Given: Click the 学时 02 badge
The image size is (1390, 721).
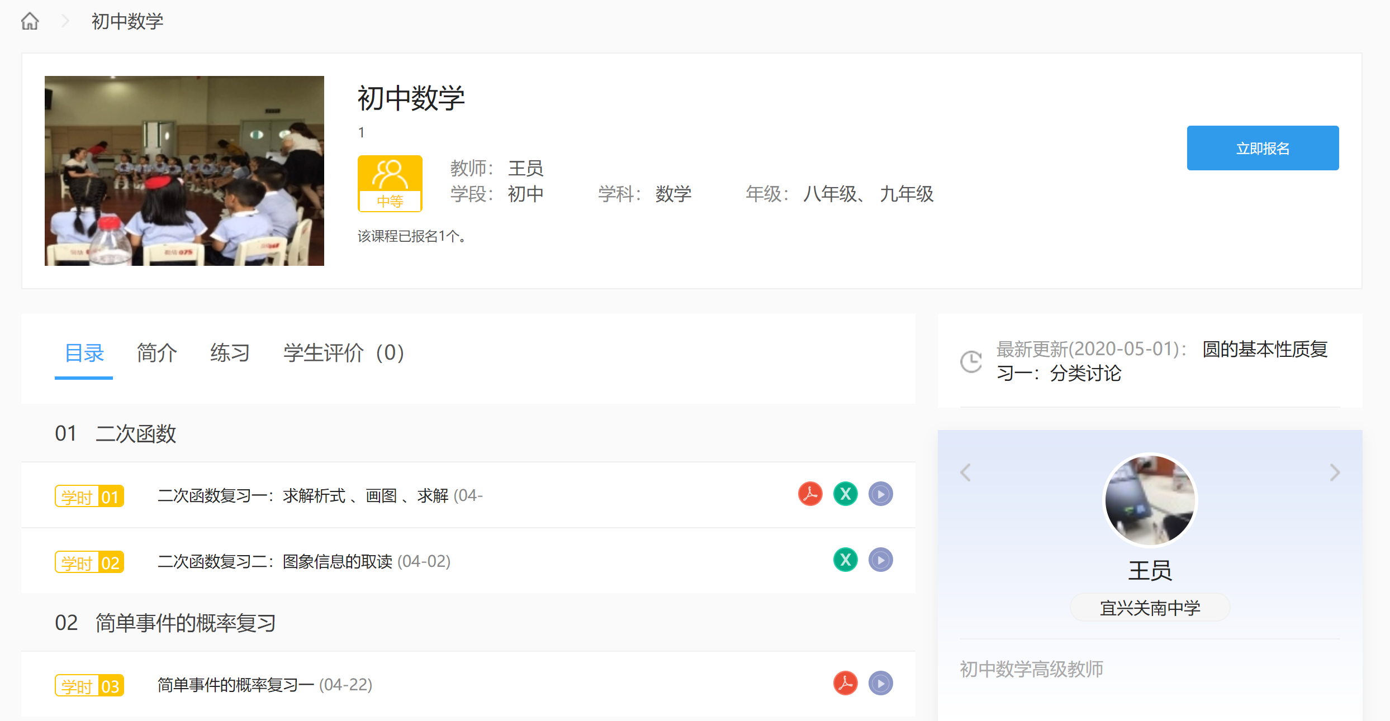Looking at the screenshot, I should [x=89, y=562].
